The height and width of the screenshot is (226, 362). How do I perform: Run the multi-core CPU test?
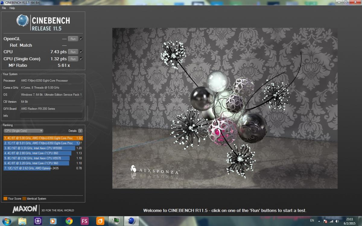[x=73, y=52]
